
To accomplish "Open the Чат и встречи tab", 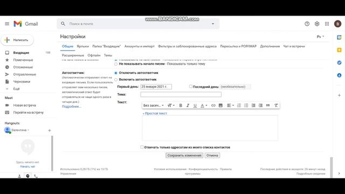I will (294, 46).
